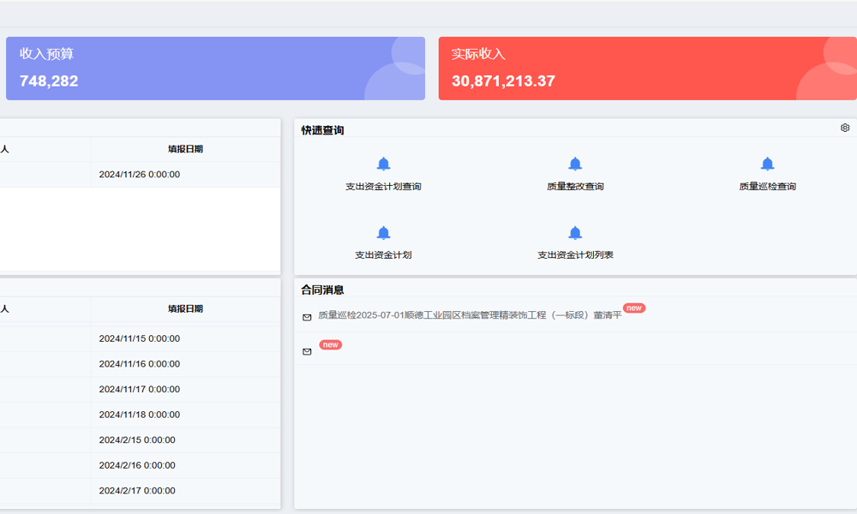Click the 实际收入 summary card

point(647,69)
